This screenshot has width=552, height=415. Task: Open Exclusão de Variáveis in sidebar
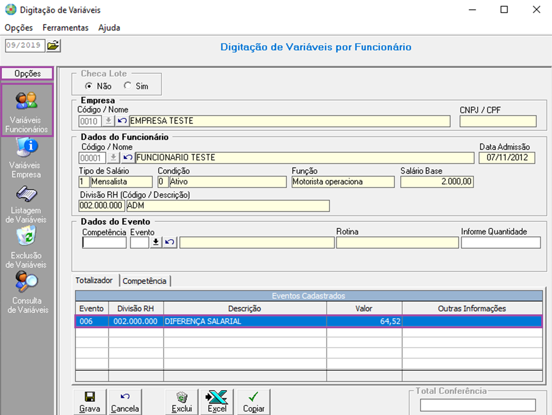[26, 248]
